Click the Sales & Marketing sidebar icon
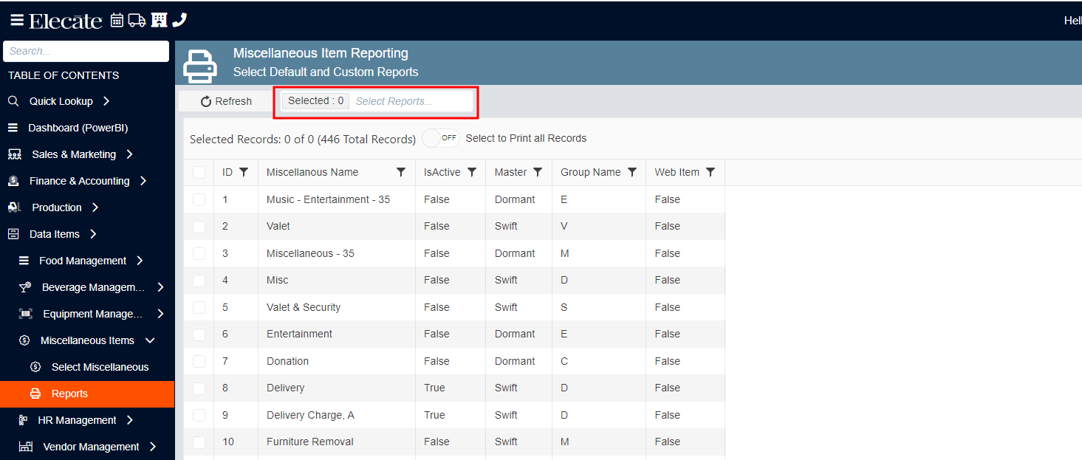Screen dimensions: 1082x460 [14, 154]
